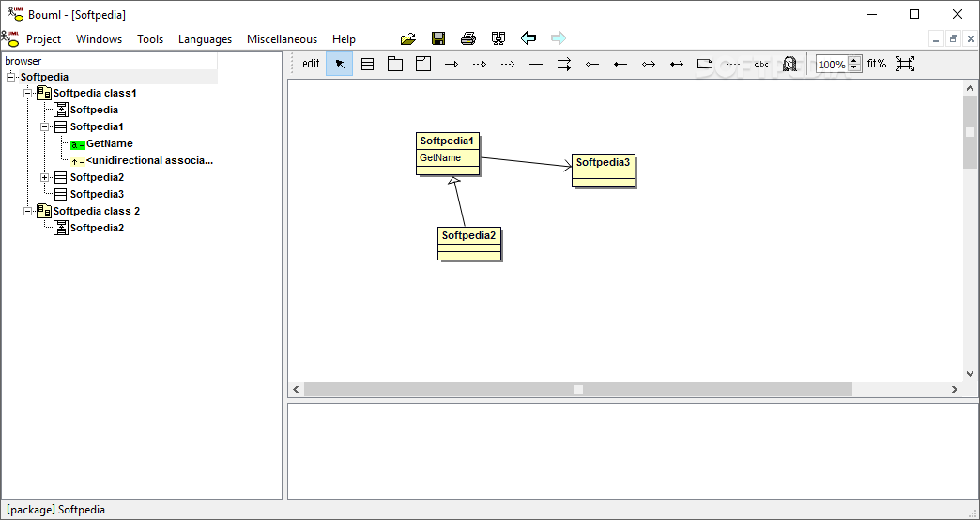Open the Project menu
This screenshot has height=520, width=980.
click(x=43, y=38)
